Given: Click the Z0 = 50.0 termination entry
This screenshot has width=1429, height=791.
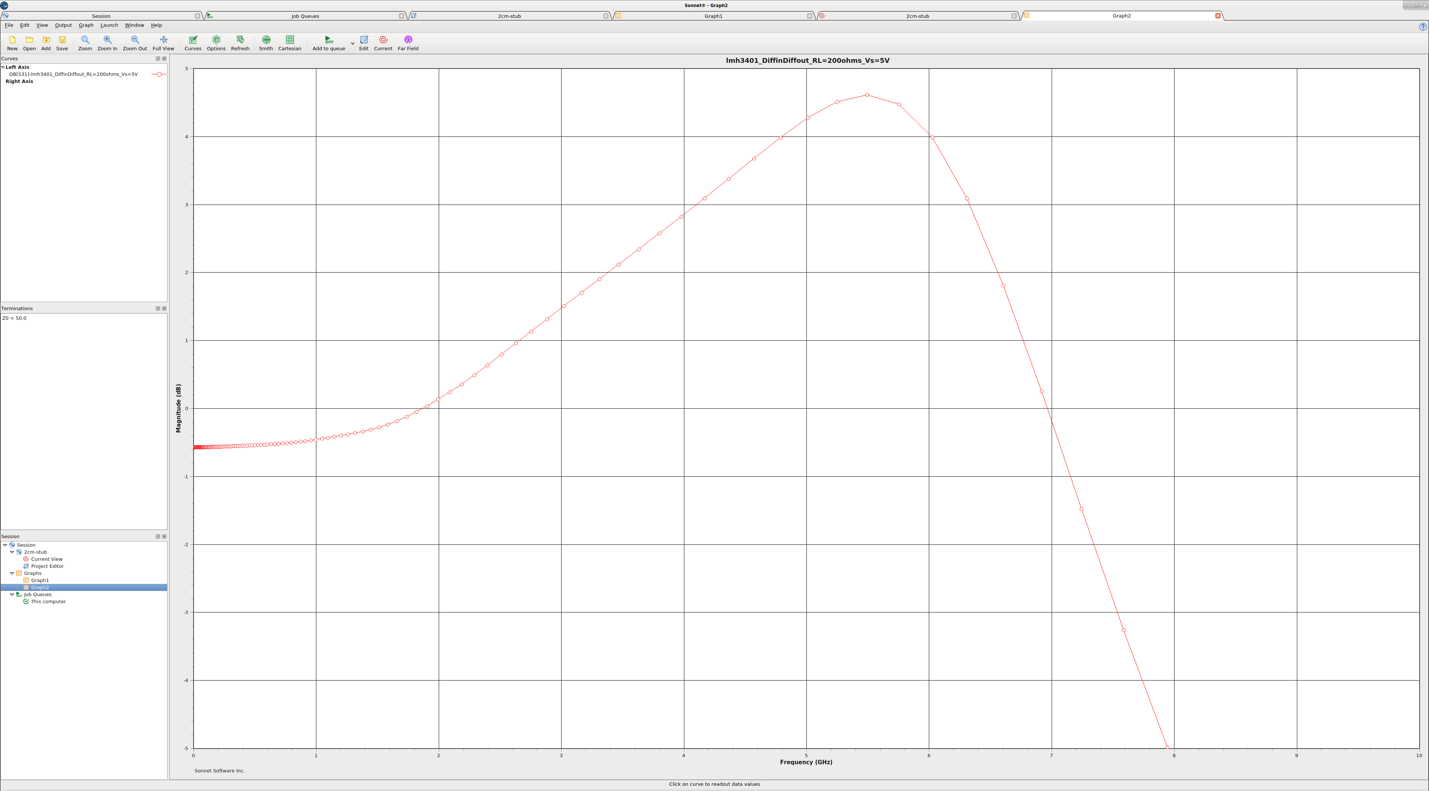Looking at the screenshot, I should (15, 318).
